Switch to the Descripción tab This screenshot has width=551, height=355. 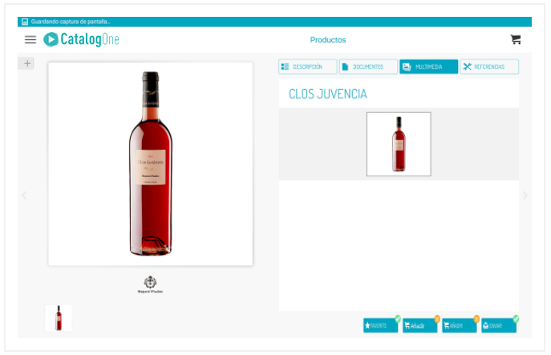pyautogui.click(x=307, y=67)
